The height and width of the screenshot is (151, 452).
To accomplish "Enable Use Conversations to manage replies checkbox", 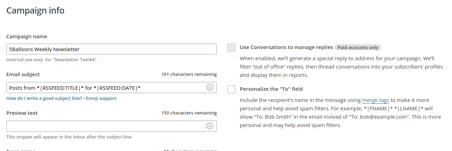I will tap(231, 48).
